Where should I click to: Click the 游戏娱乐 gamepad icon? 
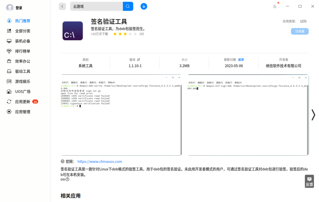click(9, 82)
